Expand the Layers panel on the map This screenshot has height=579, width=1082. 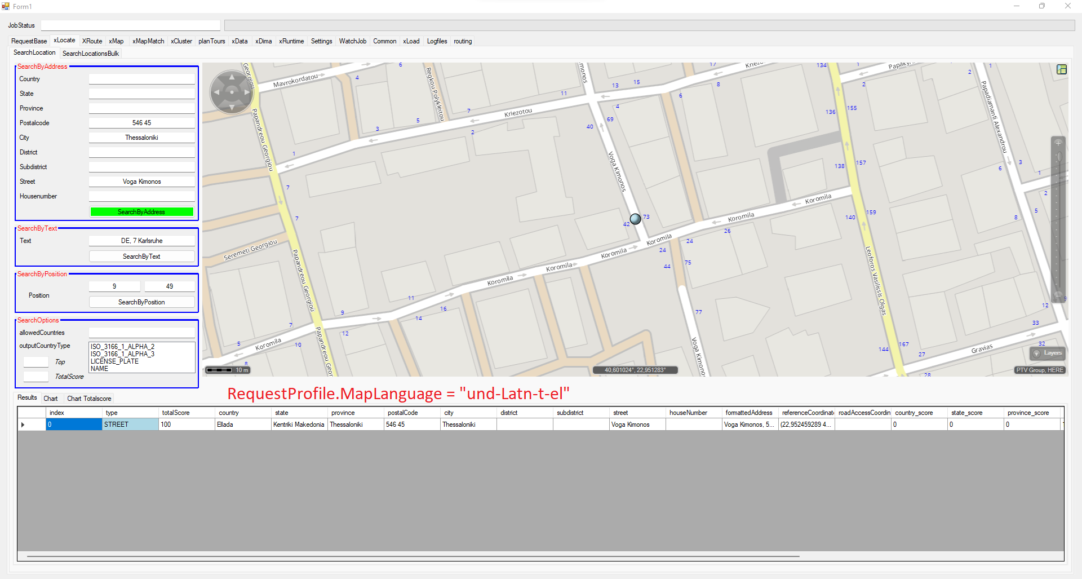(1047, 353)
